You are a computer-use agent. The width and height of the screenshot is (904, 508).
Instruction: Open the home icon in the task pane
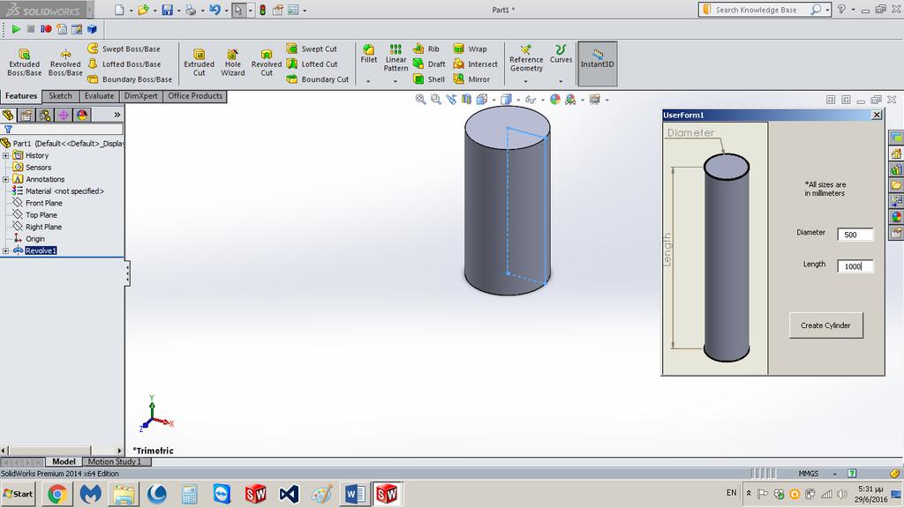coord(896,153)
